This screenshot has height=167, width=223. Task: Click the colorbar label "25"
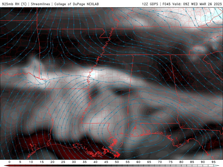[63, 162]
